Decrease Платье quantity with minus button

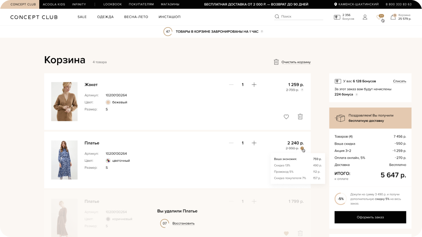click(x=231, y=143)
